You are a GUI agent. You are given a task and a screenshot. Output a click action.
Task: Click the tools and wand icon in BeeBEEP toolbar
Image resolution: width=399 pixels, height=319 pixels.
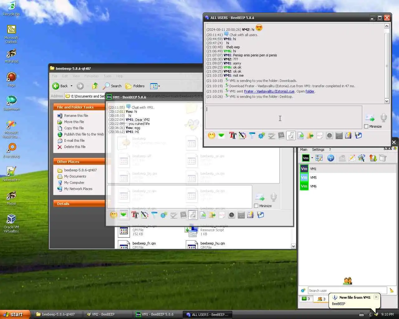362,158
